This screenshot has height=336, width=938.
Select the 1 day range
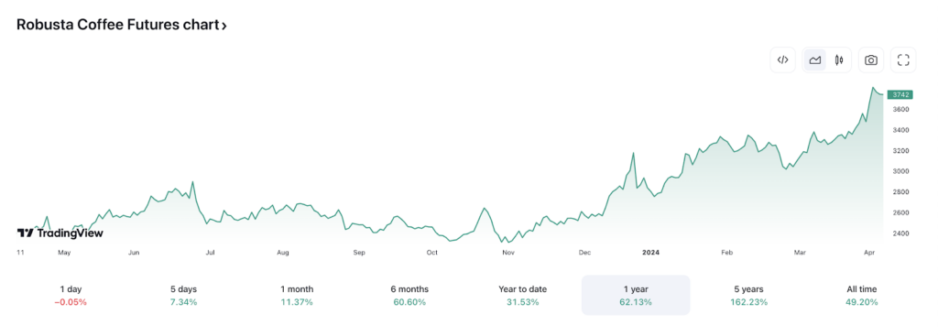click(71, 296)
